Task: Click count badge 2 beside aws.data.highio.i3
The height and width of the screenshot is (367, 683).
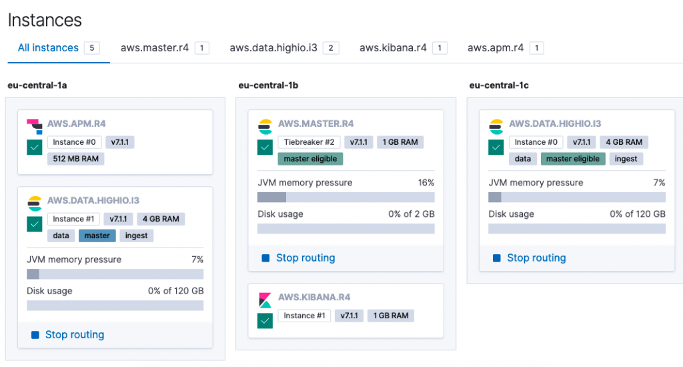Action: tap(331, 48)
